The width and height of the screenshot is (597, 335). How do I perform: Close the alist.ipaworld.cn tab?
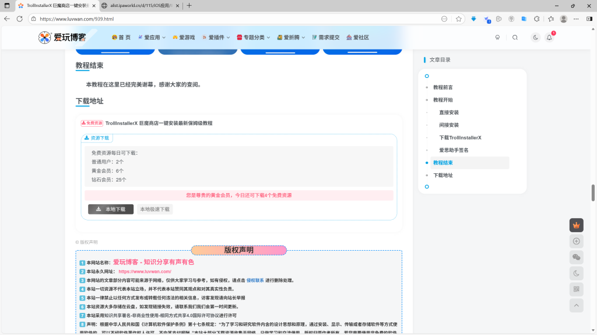pyautogui.click(x=177, y=6)
